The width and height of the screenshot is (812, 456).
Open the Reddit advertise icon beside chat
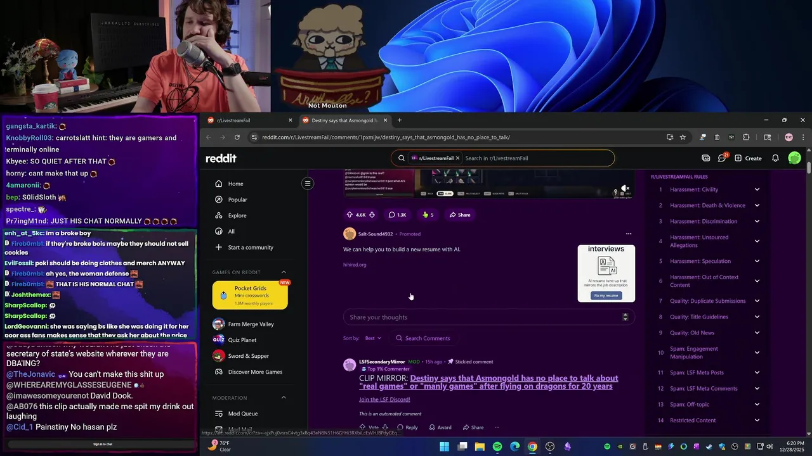coord(706,158)
